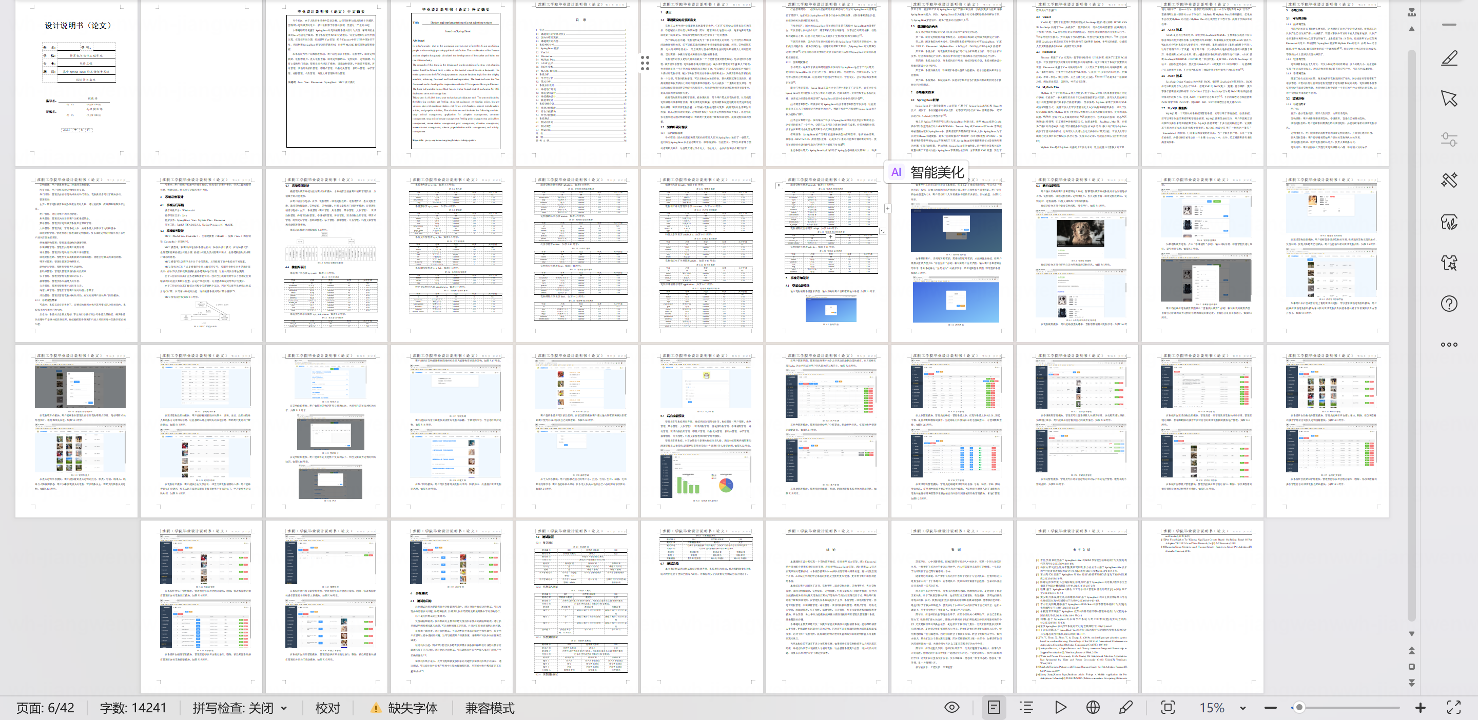
Task: Click the 兼容模式 compatibility mode item
Action: pyautogui.click(x=490, y=708)
